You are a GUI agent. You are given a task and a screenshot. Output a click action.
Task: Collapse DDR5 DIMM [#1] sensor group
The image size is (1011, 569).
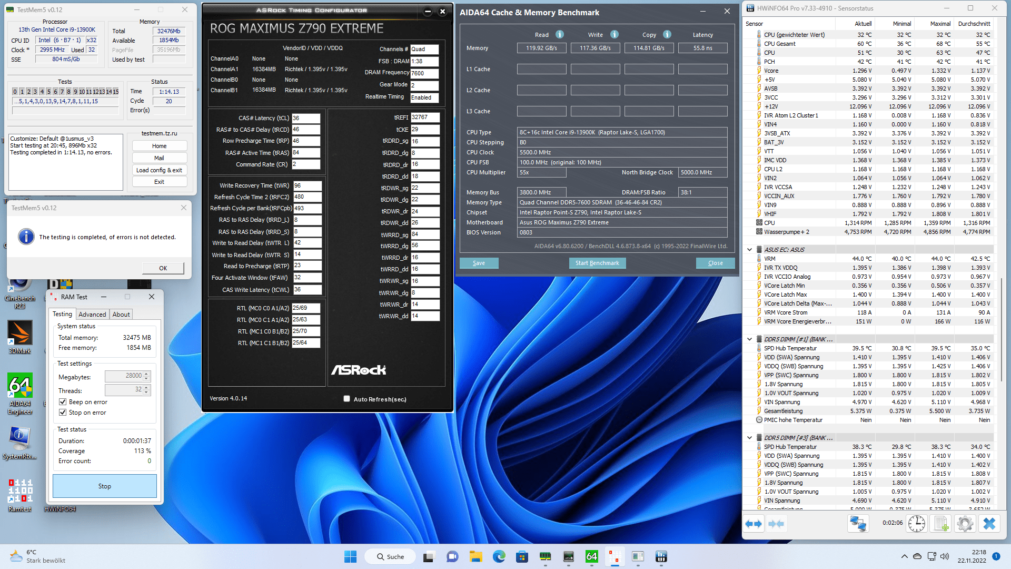coord(749,339)
